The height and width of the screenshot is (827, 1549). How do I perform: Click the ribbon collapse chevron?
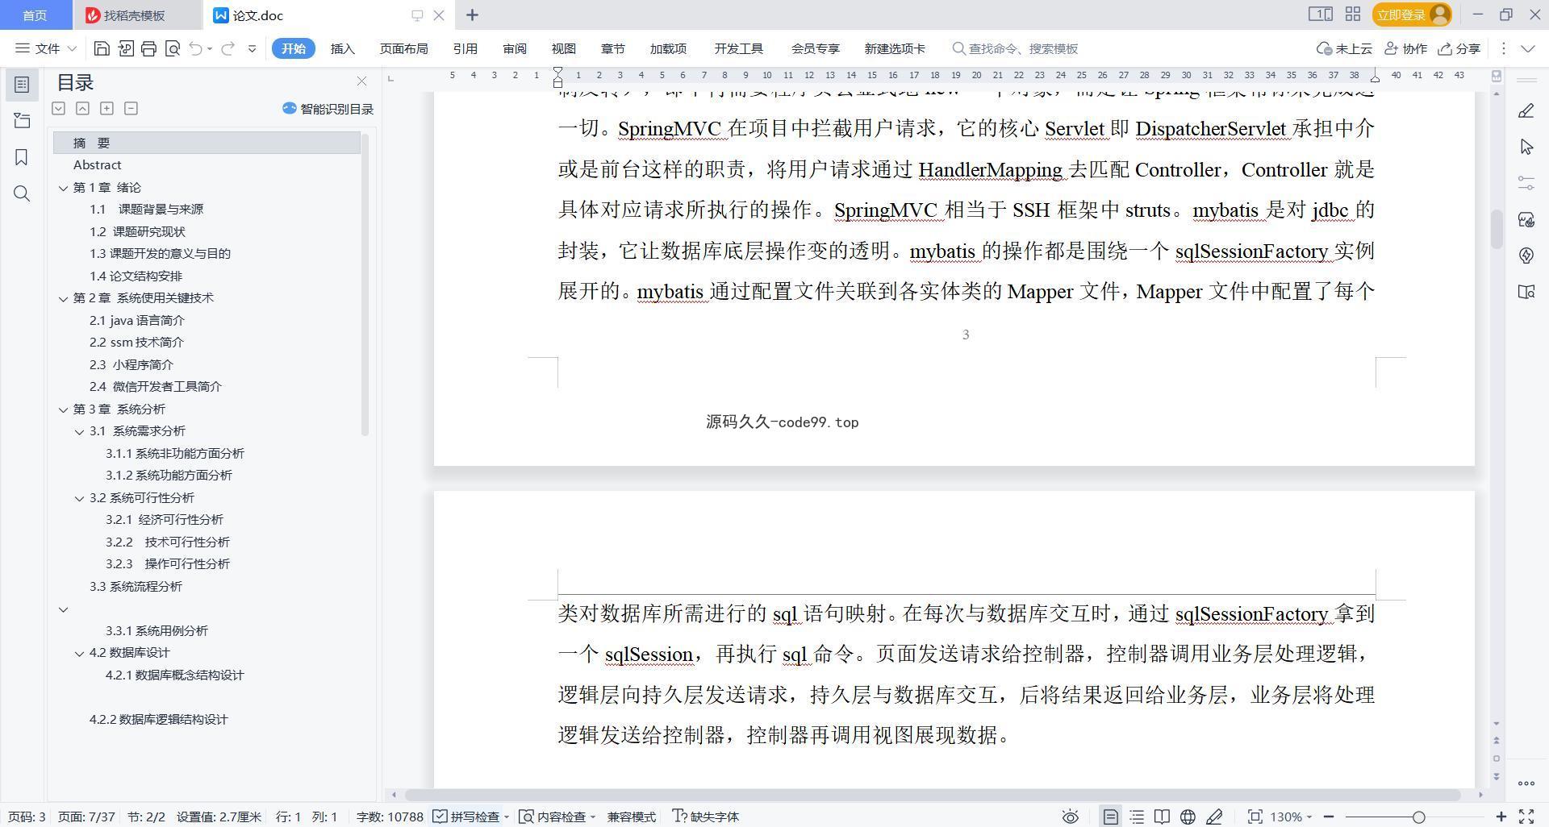point(1527,48)
